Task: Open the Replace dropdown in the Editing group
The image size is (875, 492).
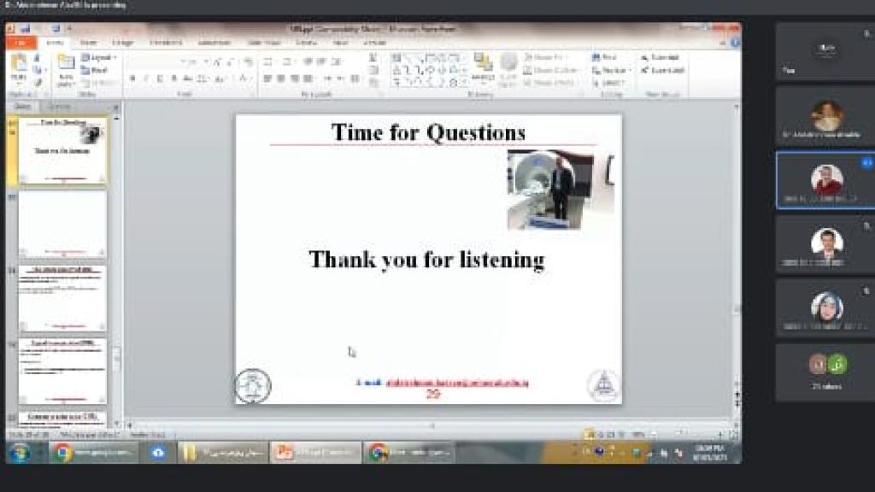Action: coord(612,70)
